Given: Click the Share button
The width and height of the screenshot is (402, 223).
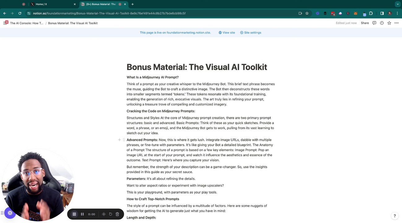Looking at the screenshot, I should coord(365,23).
